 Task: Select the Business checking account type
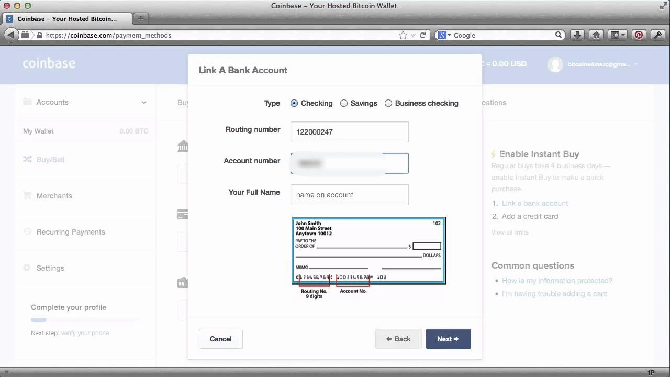[x=388, y=103]
